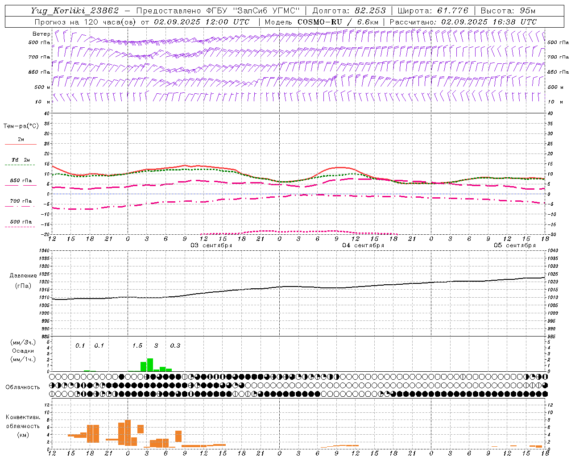
Task: Click the 04 сентября date label
Action: tap(363, 245)
